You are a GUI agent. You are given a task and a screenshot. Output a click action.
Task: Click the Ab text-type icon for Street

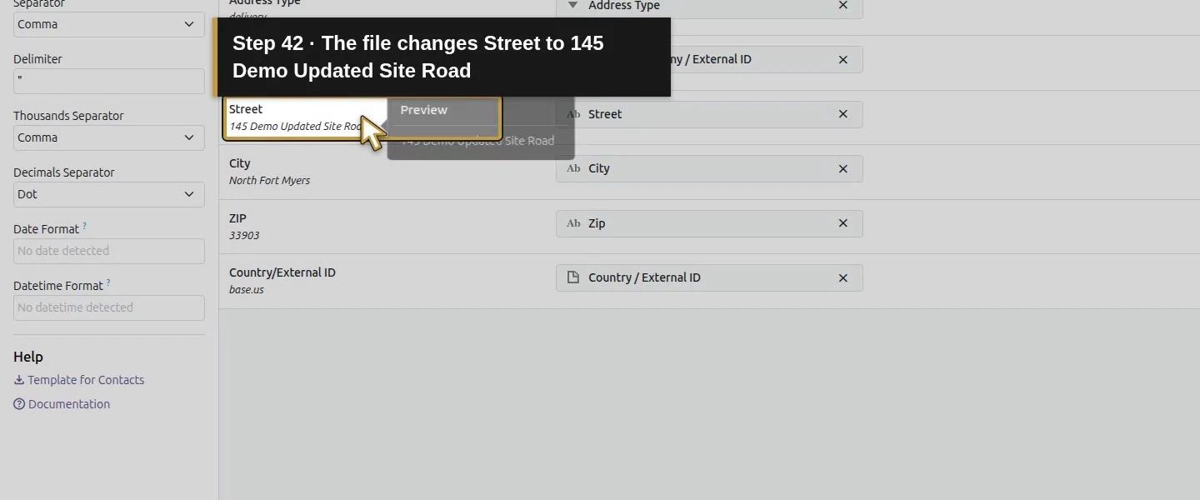tap(573, 114)
